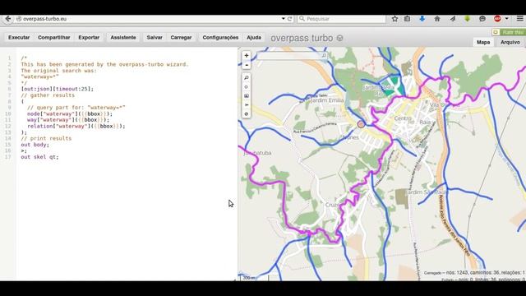Bookmark this page with the star icon

click(394, 19)
